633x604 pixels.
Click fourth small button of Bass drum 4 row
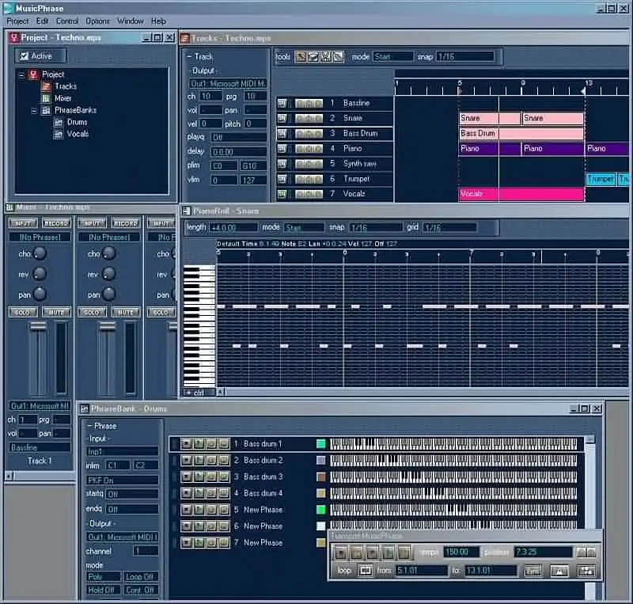click(x=224, y=493)
